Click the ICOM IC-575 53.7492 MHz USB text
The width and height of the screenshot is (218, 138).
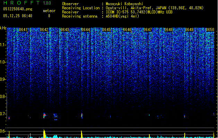pyautogui.click(x=139, y=12)
